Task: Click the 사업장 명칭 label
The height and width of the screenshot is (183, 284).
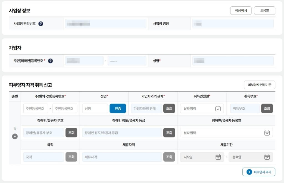Action: [161, 24]
